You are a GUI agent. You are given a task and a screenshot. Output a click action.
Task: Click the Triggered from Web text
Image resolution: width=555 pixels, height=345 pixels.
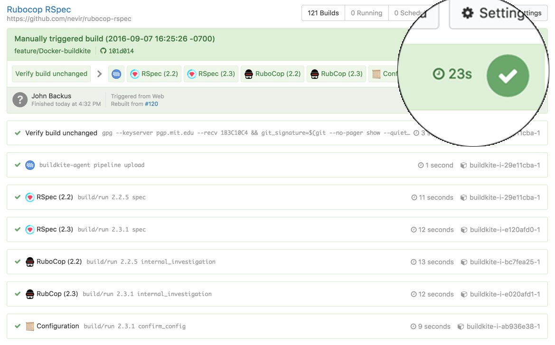(137, 96)
